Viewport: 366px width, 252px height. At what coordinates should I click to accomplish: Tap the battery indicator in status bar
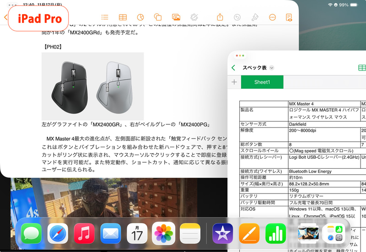pyautogui.click(x=354, y=5)
